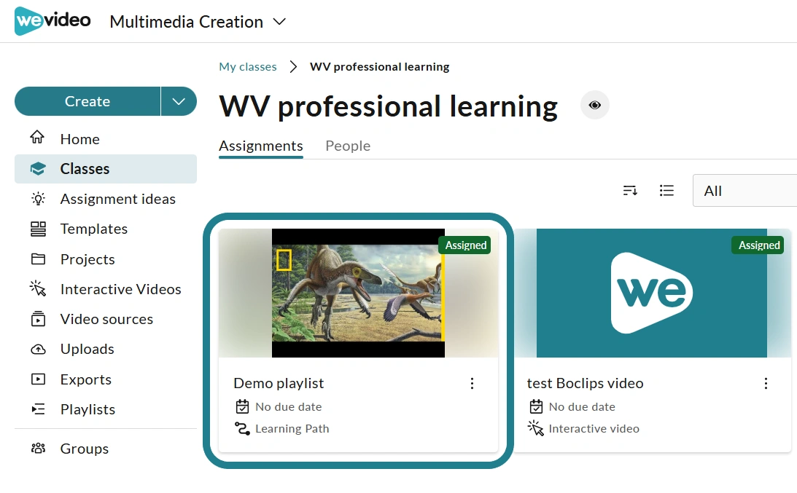
Task: Click the page heading WV professional learning
Action: pyautogui.click(x=389, y=106)
